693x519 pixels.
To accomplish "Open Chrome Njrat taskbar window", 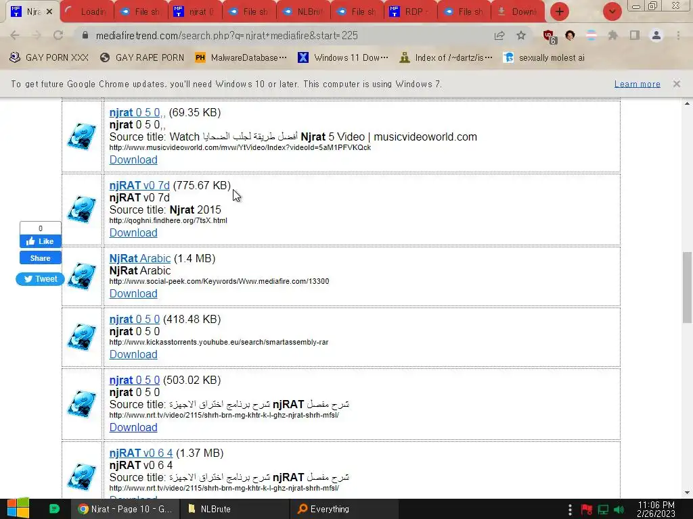I will [x=125, y=509].
